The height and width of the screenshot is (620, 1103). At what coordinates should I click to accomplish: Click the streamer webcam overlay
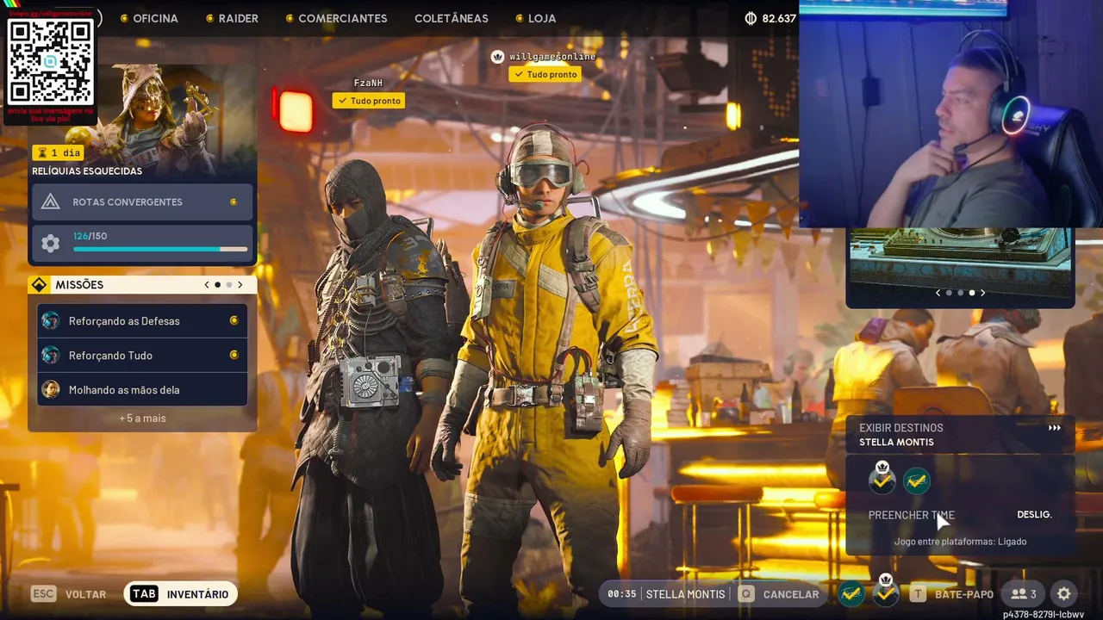[950, 114]
